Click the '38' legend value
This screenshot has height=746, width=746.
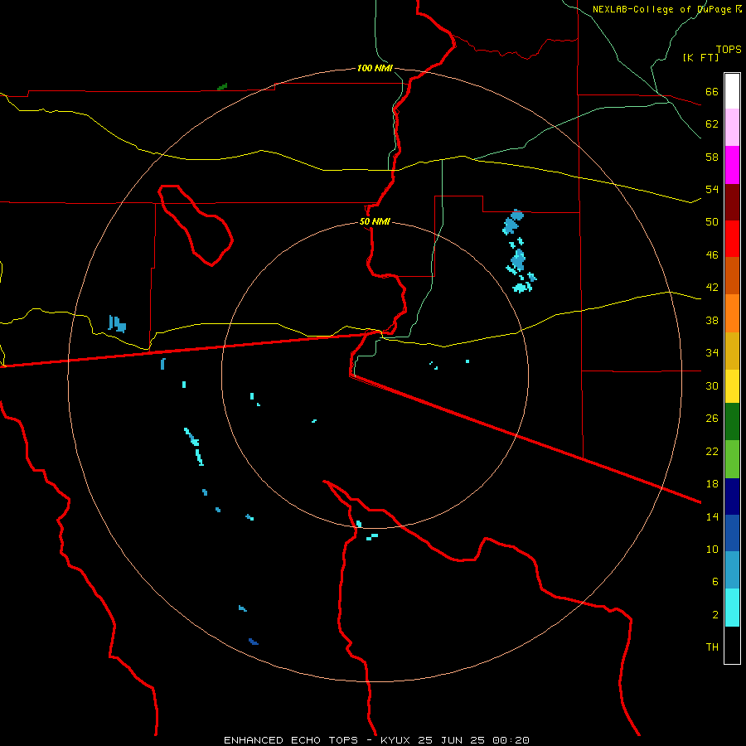click(x=712, y=320)
